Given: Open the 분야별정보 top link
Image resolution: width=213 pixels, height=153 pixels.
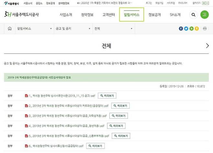Looking at the screenshot, I should click(x=64, y=3).
